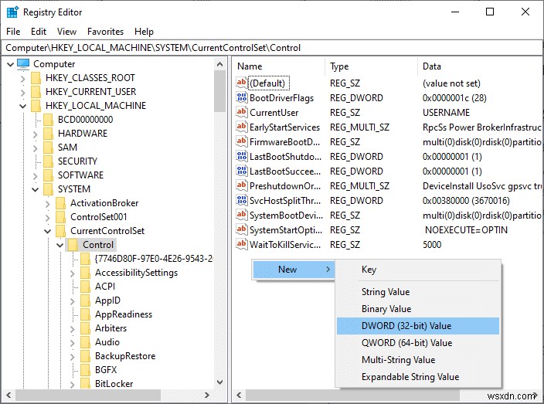544x404 pixels.
Task: Click the ControlSet001 folder icon
Action: coord(61,217)
